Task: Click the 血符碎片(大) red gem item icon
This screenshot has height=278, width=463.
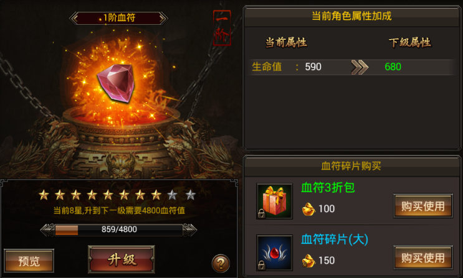Action: click(x=274, y=253)
